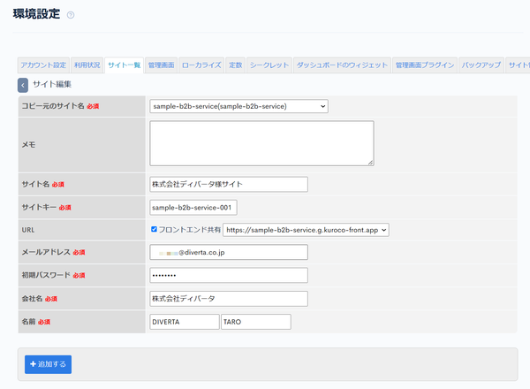Click the メモ textarea resize handle
Viewport: 530px width, 389px height.
point(371,163)
